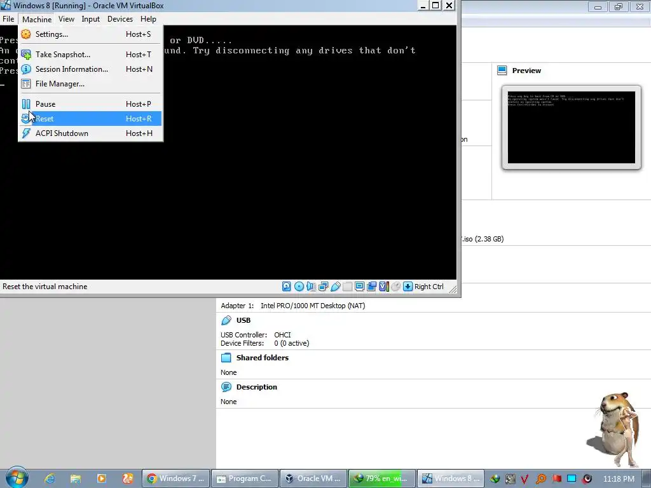The height and width of the screenshot is (488, 651).
Task: Click the USB plug icon in Manager
Action: click(x=226, y=320)
